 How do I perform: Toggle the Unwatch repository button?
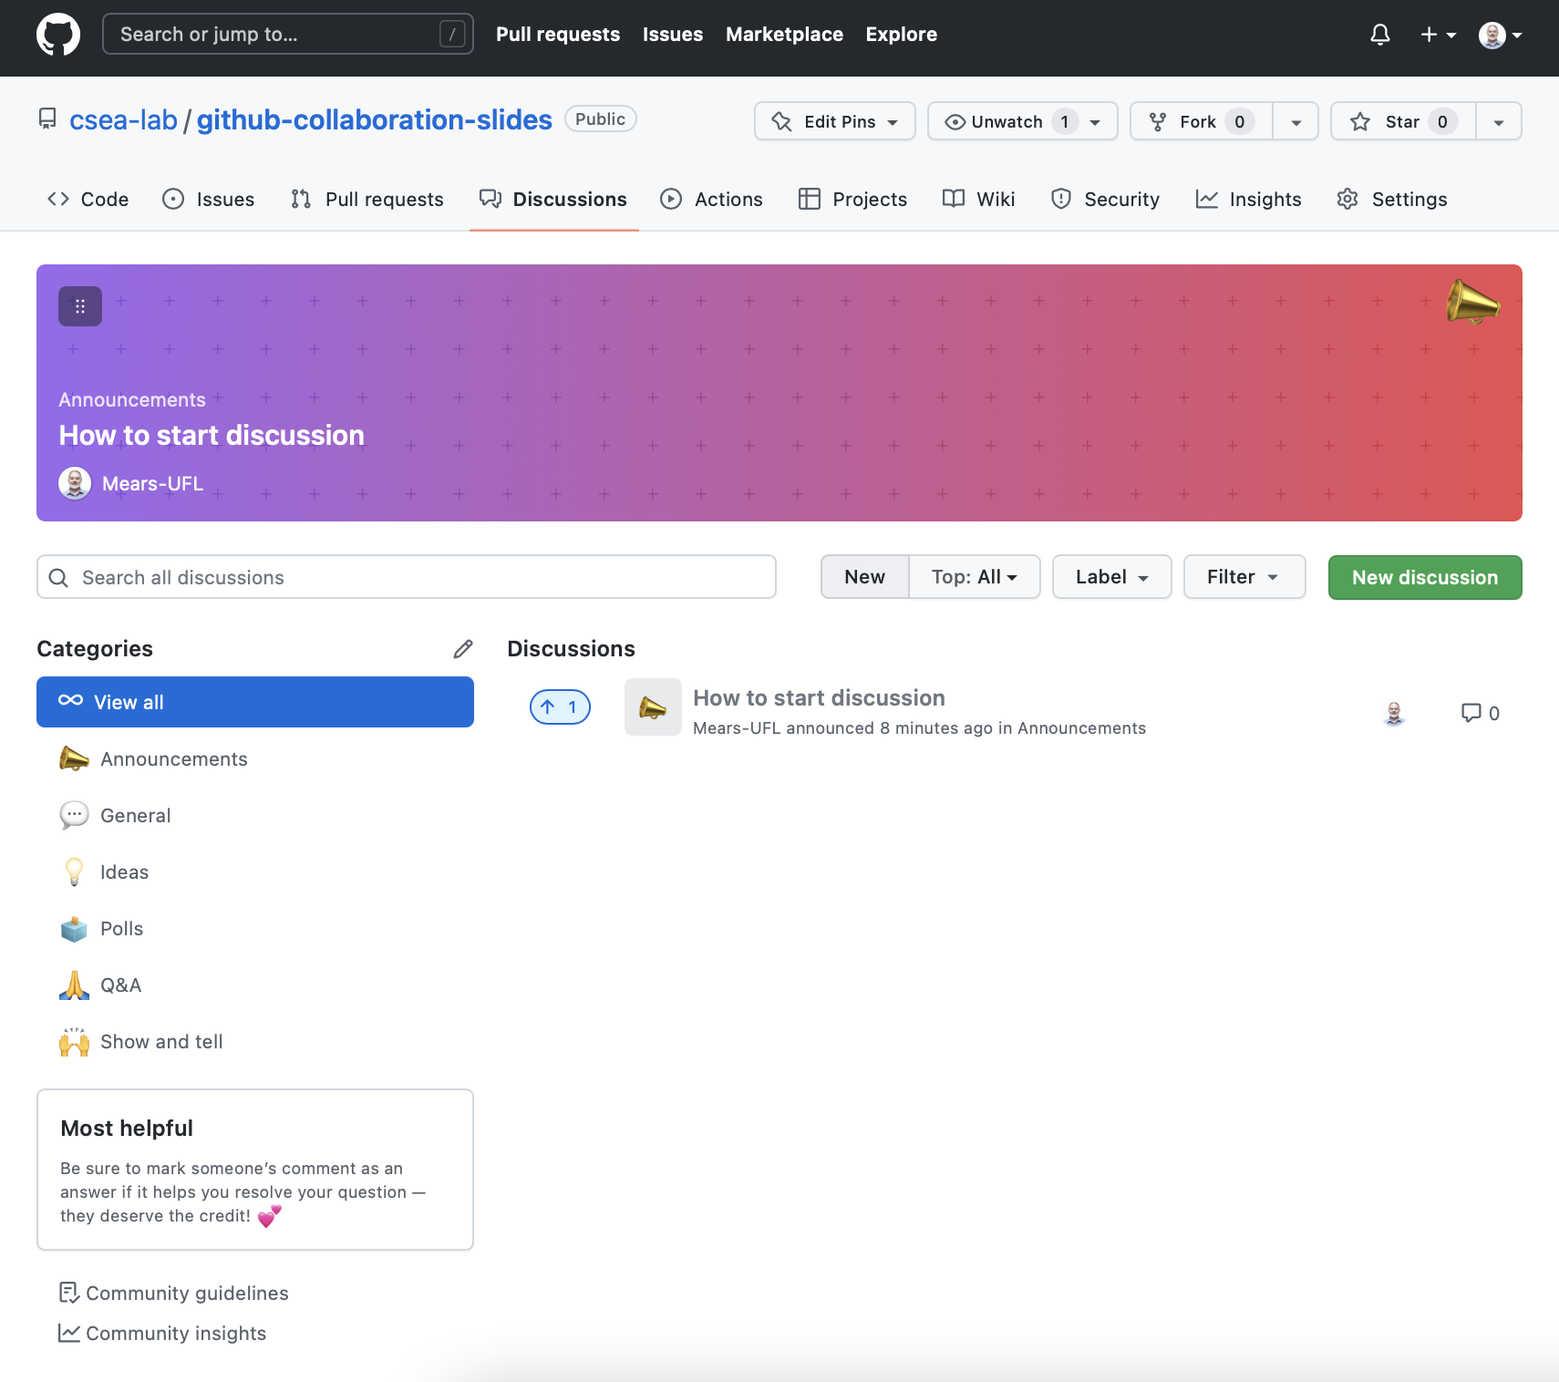pos(1007,121)
